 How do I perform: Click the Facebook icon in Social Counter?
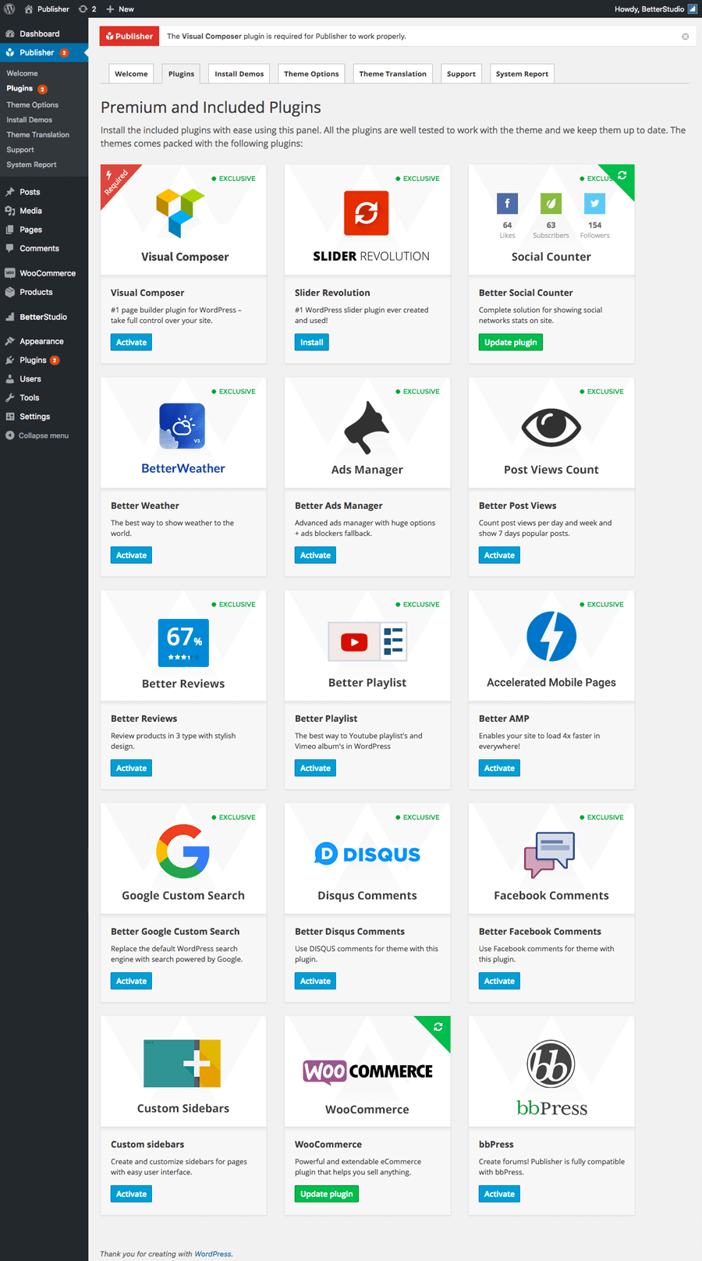[x=507, y=204]
